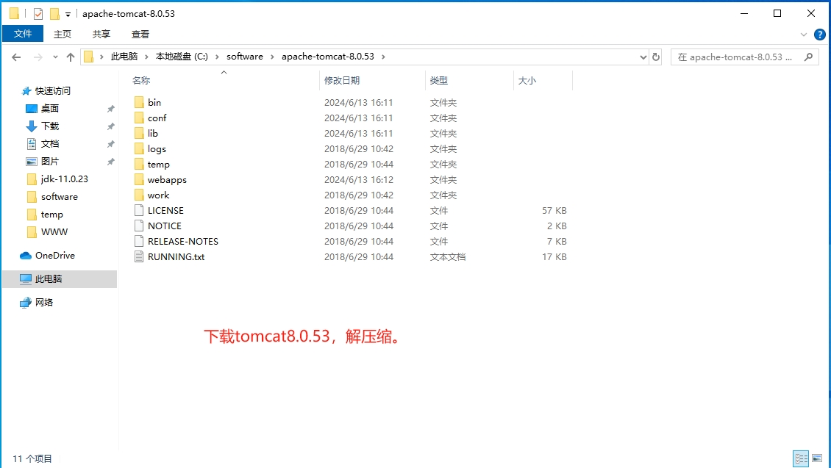Expand the chevron after apache-tomcat-8.0.53 breadcrumb

tap(383, 57)
